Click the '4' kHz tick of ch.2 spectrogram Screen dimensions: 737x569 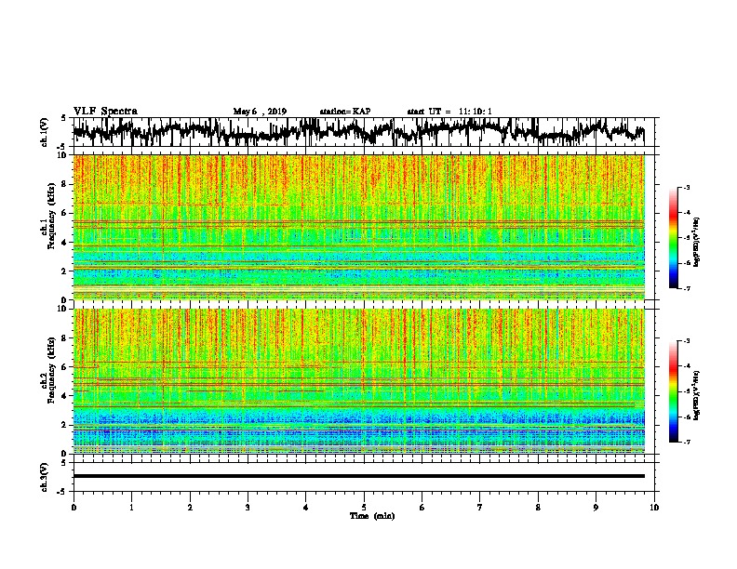click(66, 396)
